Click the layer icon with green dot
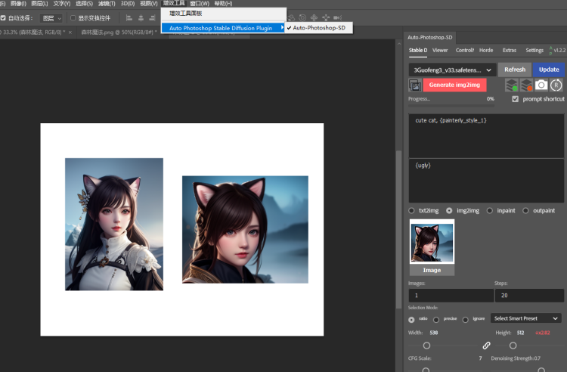Viewport: 567px width, 372px height. coord(512,85)
